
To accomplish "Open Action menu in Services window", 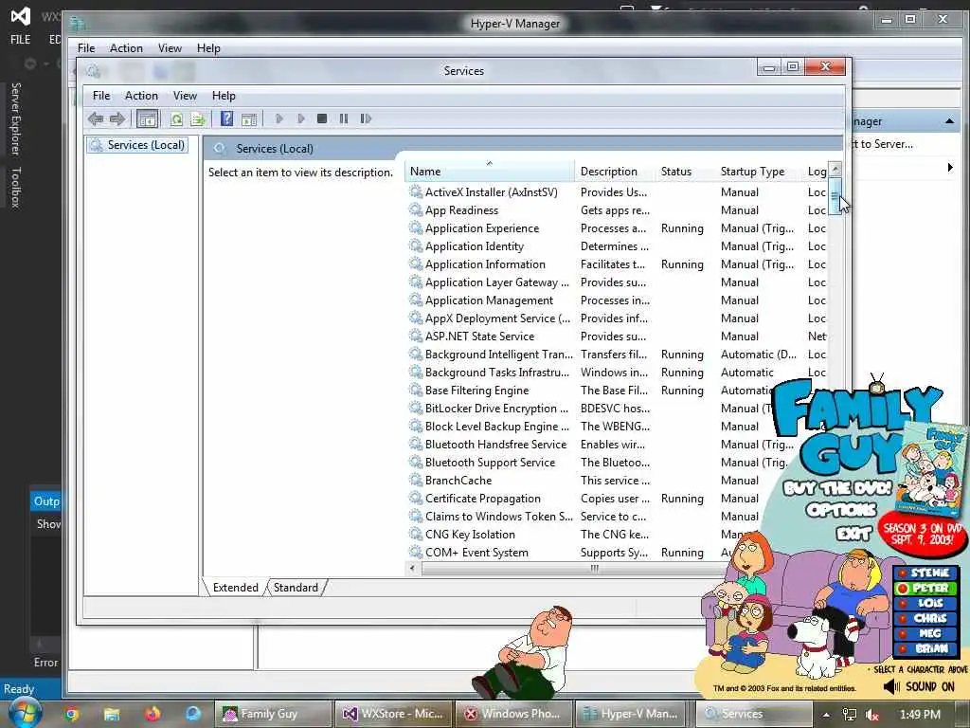I will pos(141,96).
